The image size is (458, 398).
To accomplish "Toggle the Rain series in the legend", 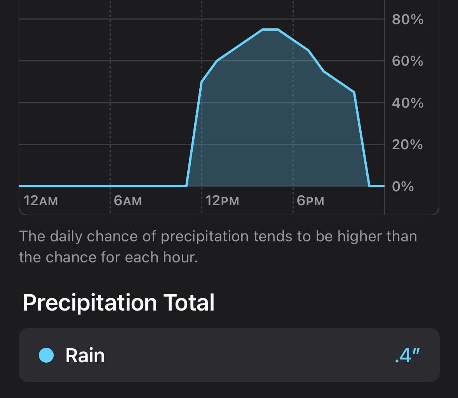I will coord(85,354).
